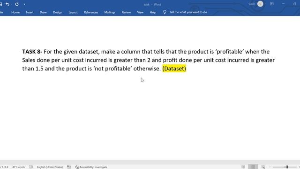Switch to the Design tab
This screenshot has height=169, width=300.
pyautogui.click(x=58, y=12)
